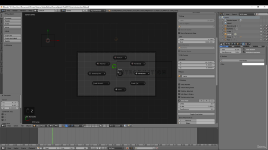Open the 3D viewport Add menu
Image resolution: width=268 pixels, height=150 pixels.
click(x=22, y=126)
